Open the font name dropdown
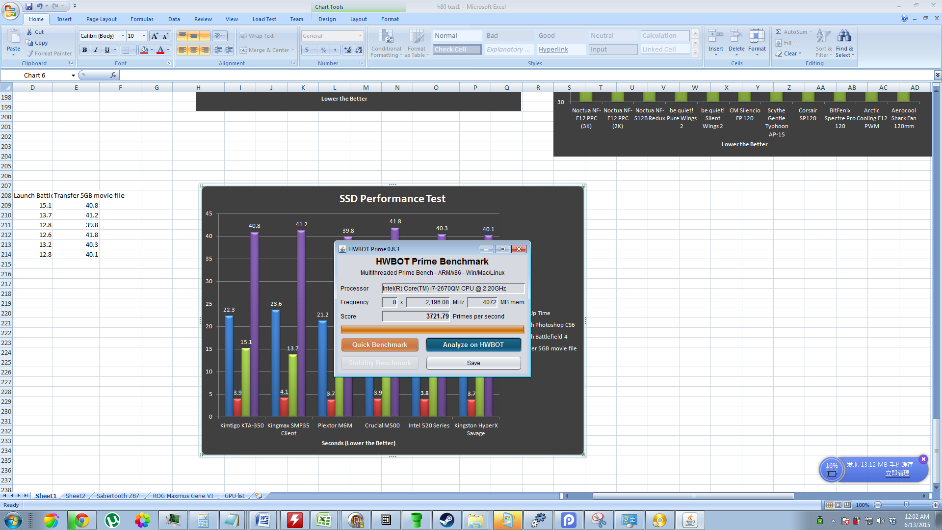The width and height of the screenshot is (942, 530). [x=123, y=36]
